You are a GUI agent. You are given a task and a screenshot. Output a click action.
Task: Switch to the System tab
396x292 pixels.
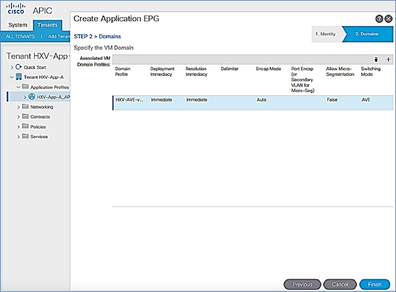pos(18,25)
